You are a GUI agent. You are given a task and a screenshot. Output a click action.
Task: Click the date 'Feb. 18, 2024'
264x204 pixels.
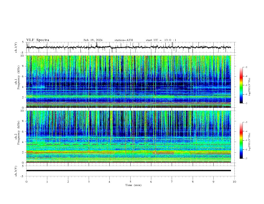(93, 40)
